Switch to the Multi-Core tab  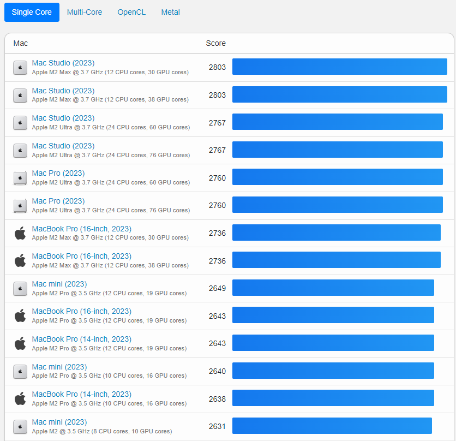point(85,12)
